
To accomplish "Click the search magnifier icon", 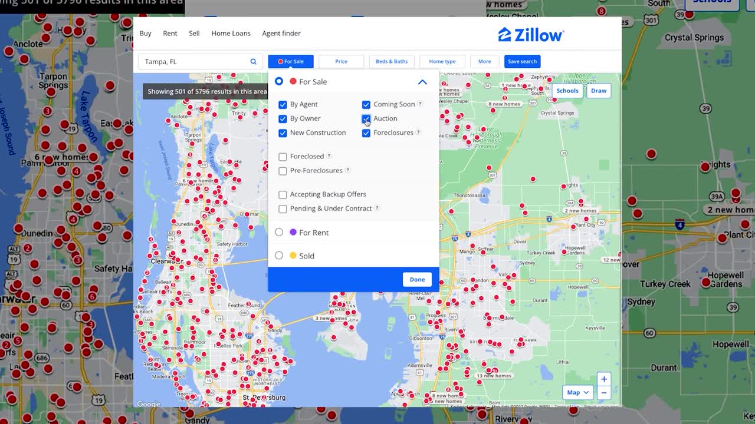I will (x=253, y=61).
